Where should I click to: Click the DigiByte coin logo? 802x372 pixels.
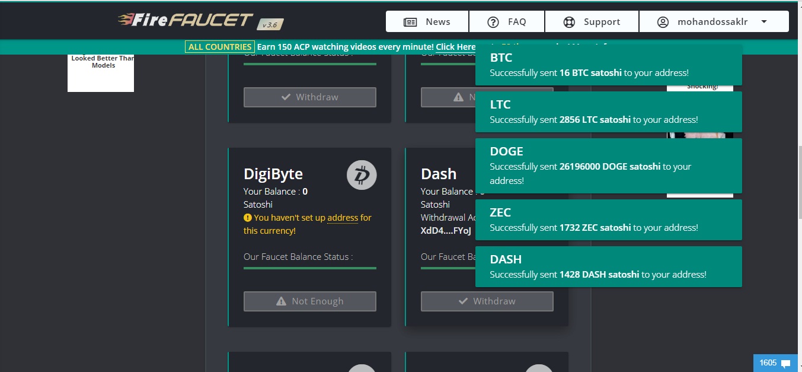[362, 175]
